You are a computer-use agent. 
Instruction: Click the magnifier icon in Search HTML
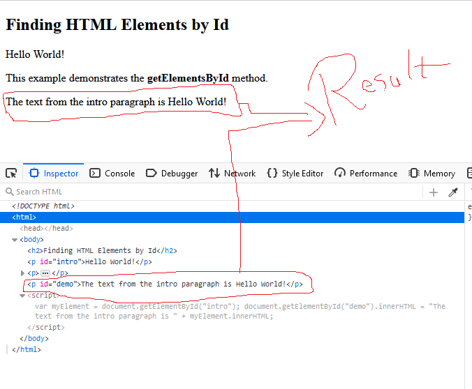coord(10,192)
